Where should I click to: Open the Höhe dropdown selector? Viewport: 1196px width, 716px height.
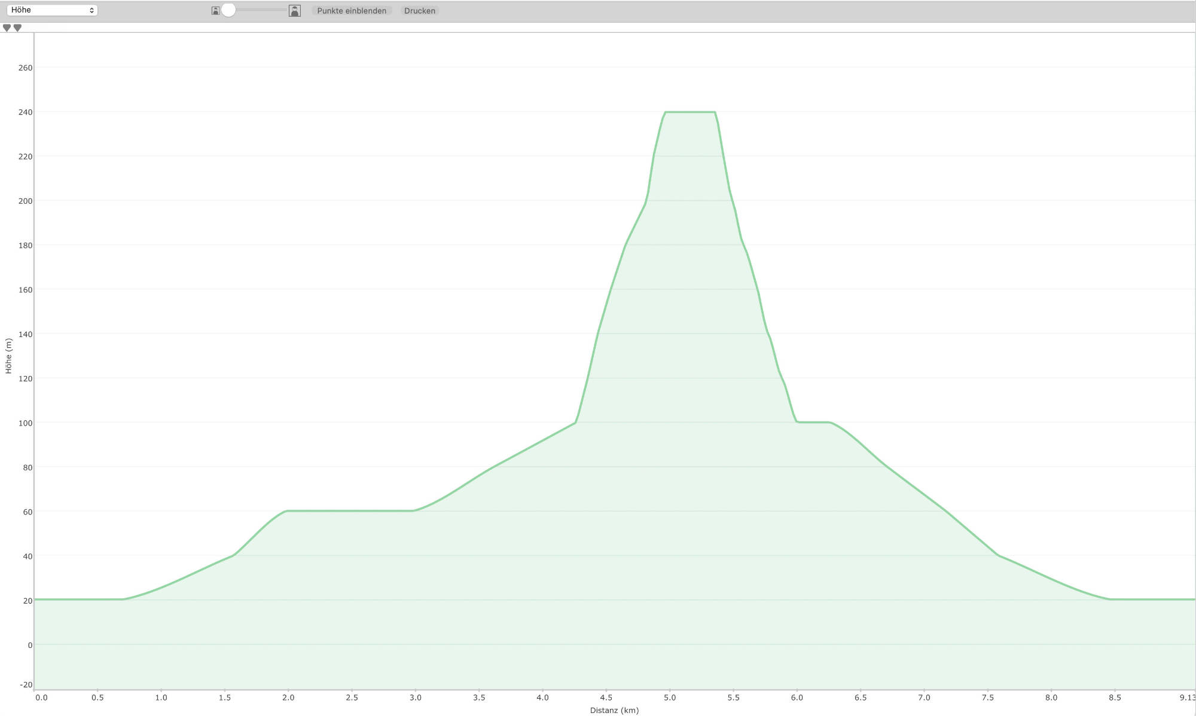pyautogui.click(x=52, y=10)
